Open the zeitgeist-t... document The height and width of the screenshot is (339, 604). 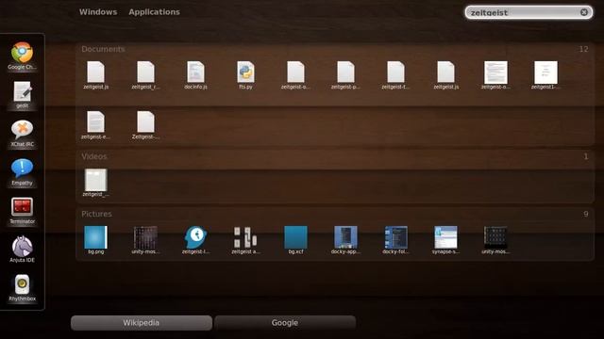(395, 75)
